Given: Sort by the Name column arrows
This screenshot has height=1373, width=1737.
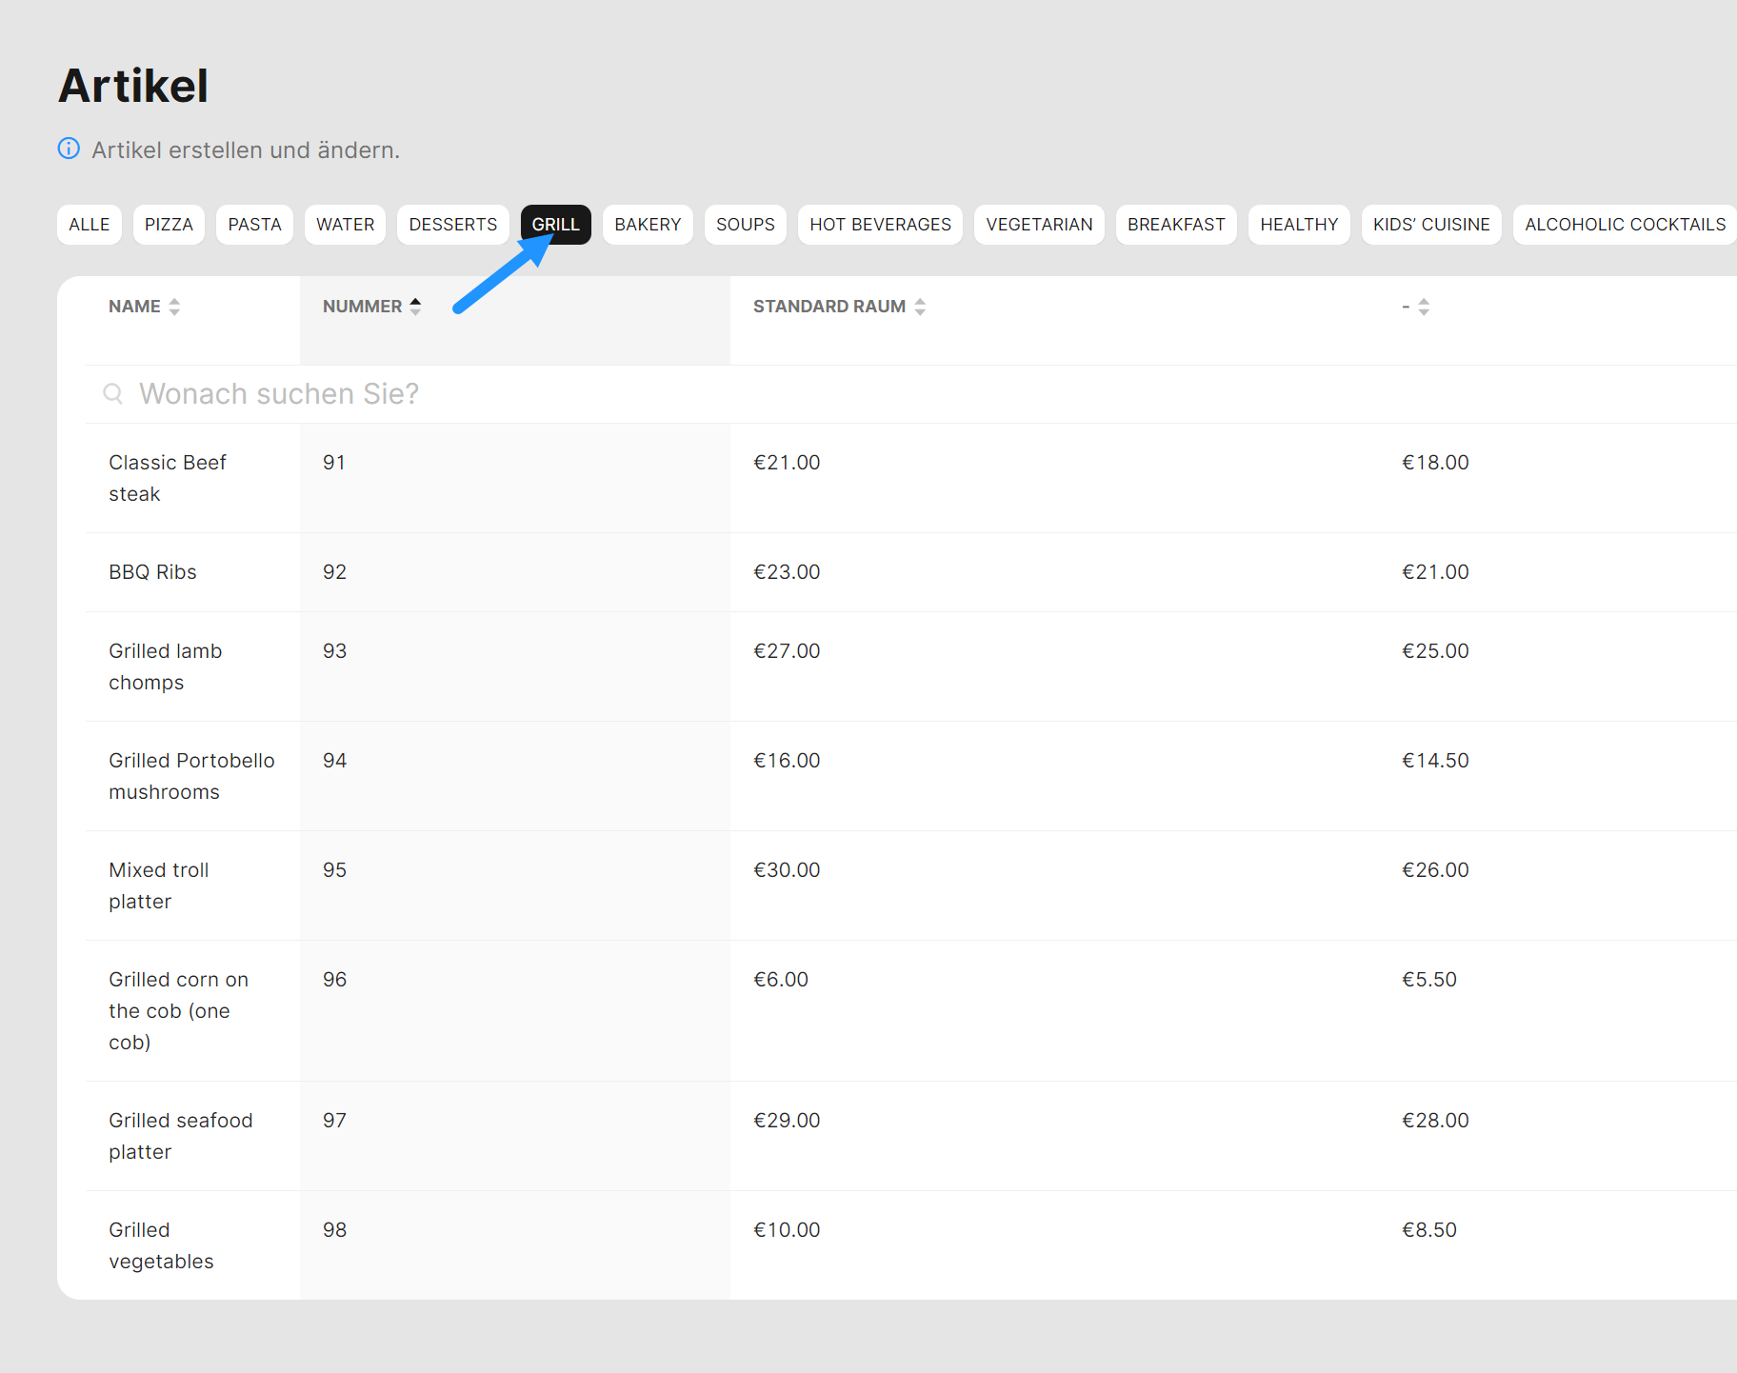Looking at the screenshot, I should tap(174, 307).
